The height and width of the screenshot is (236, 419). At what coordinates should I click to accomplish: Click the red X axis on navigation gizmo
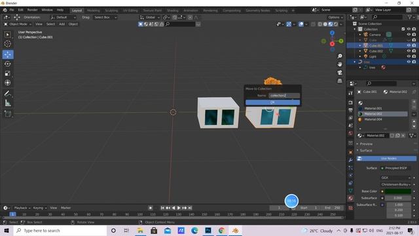(332, 44)
